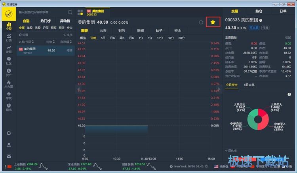Sort watchlist by 价格 column
This screenshot has width=297, height=173.
[x=51, y=42]
